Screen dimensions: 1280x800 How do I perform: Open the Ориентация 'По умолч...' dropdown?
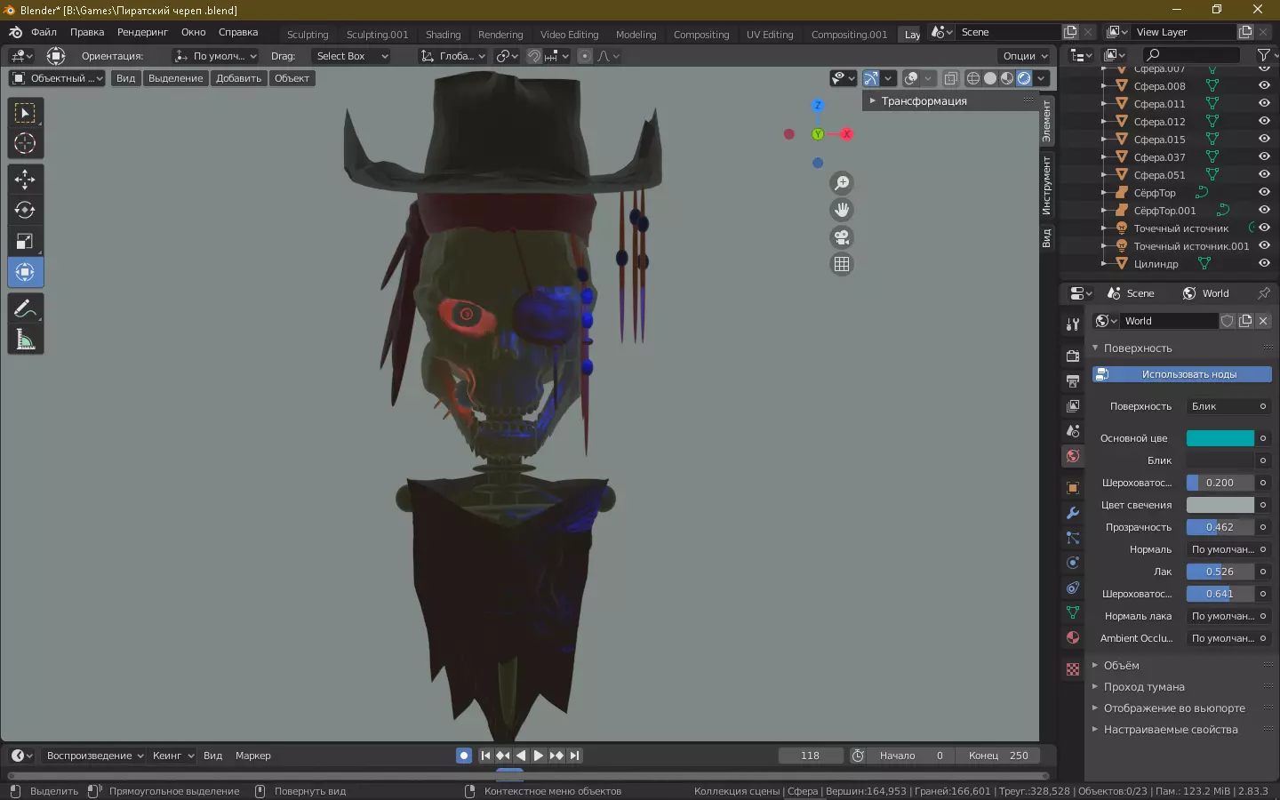[x=216, y=56]
